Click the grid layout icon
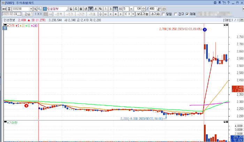Viewport: 244px width, 142px height. pyautogui.click(x=45, y=14)
